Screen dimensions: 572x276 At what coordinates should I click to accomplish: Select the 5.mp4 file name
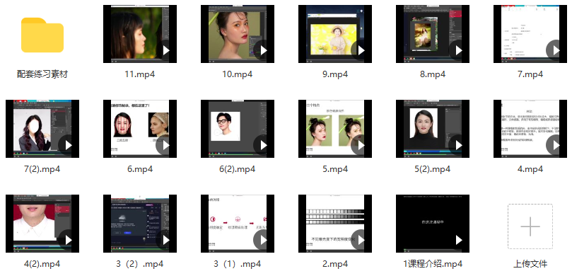(335, 169)
